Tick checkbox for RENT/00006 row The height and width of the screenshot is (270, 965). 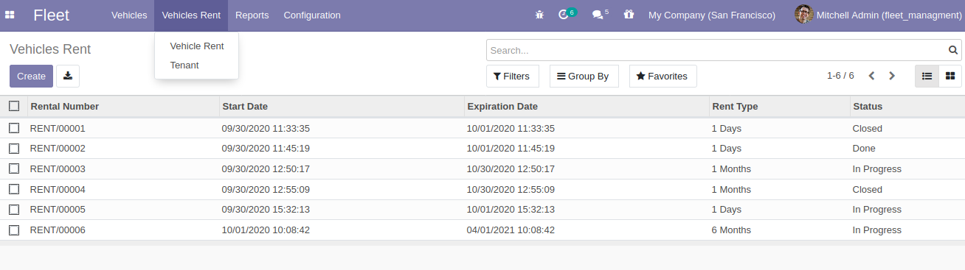pyautogui.click(x=14, y=230)
